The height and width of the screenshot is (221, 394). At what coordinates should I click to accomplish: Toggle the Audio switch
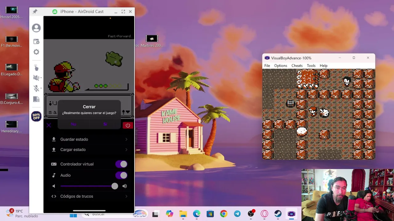coord(121,175)
